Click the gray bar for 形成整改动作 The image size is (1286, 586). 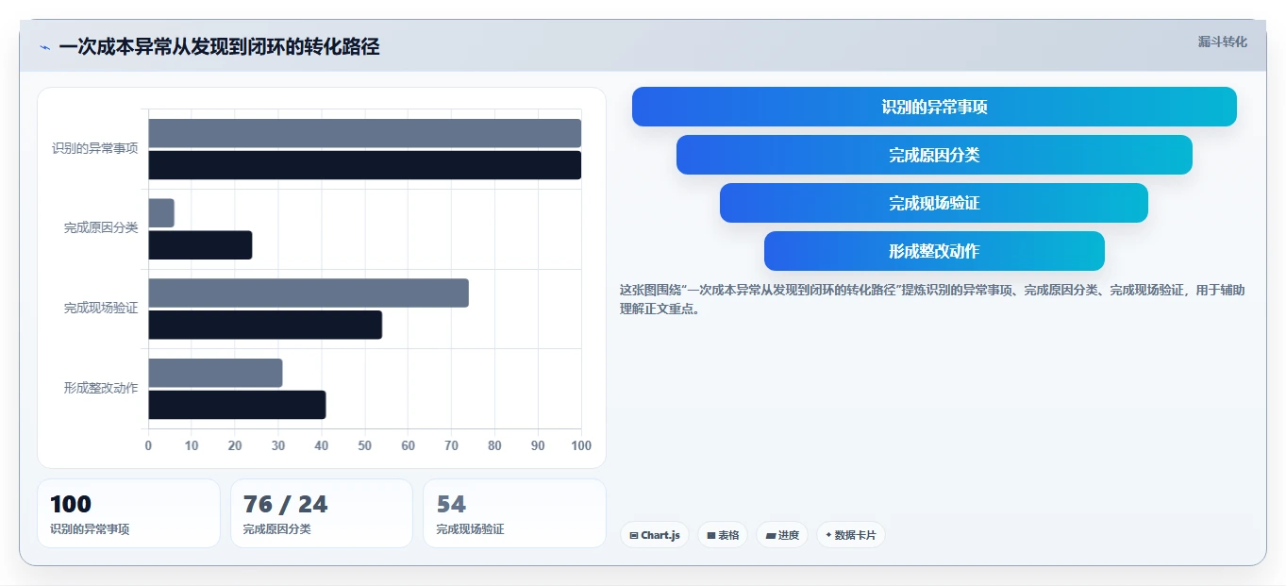point(215,373)
